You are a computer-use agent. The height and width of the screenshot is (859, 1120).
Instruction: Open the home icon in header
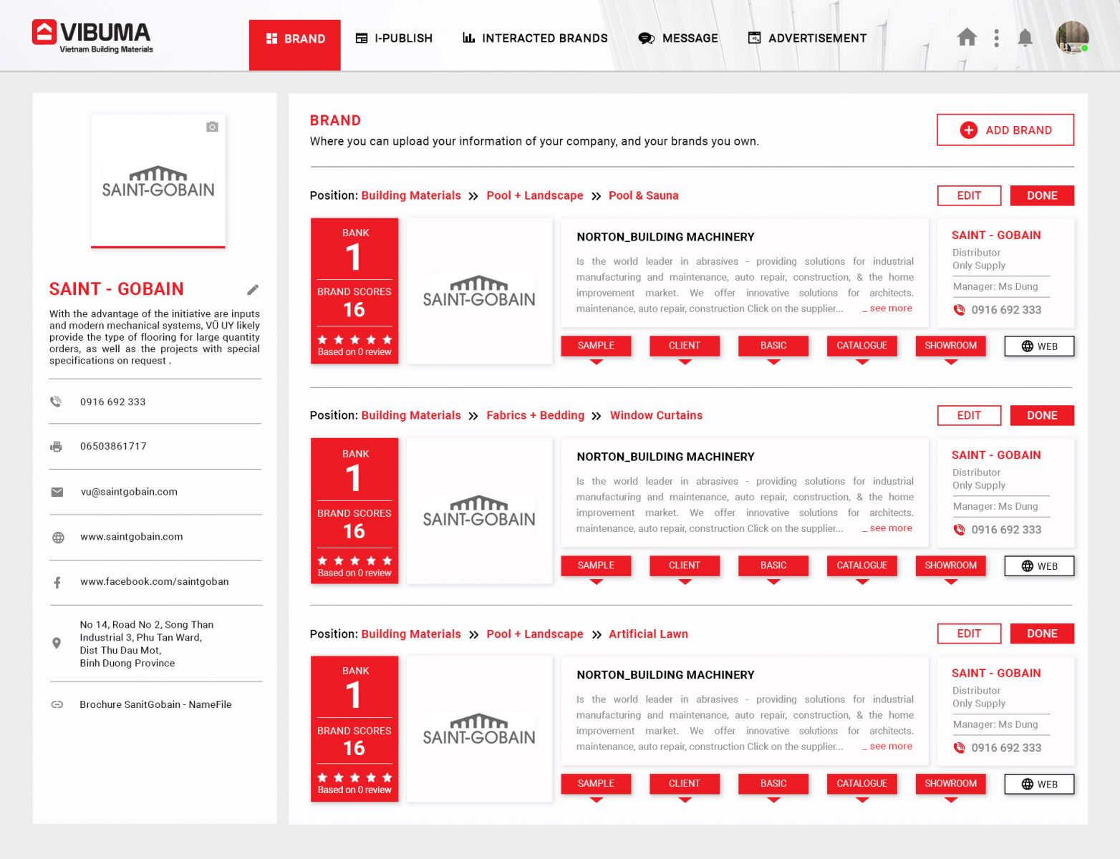coord(967,37)
